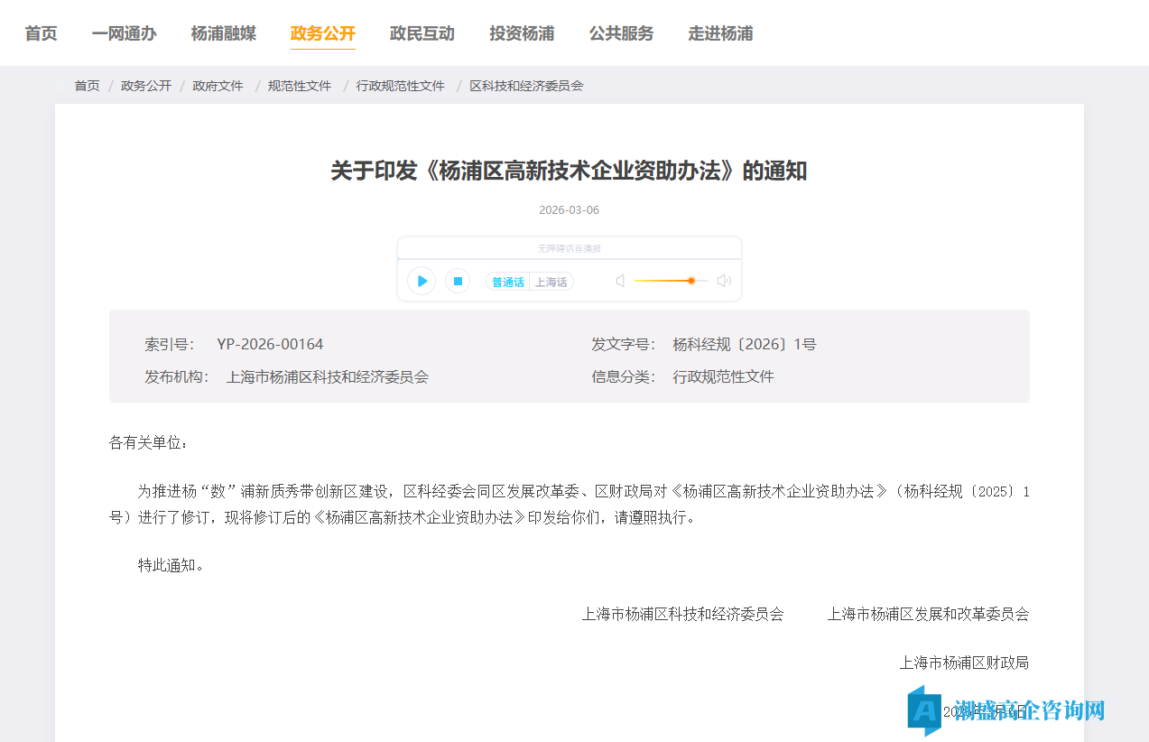Viewport: 1149px width, 742px height.
Task: Click the high-volume speaker icon
Action: 724,281
